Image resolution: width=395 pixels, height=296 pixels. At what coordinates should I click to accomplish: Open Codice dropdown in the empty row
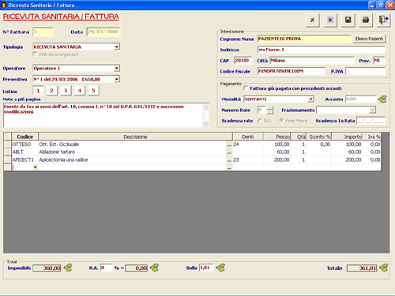(x=36, y=167)
